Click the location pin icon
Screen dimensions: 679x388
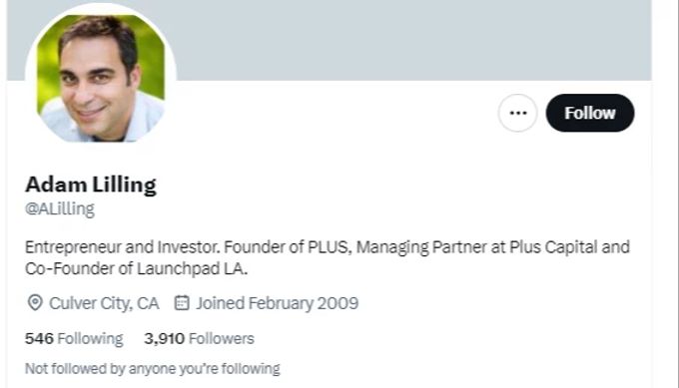[35, 303]
